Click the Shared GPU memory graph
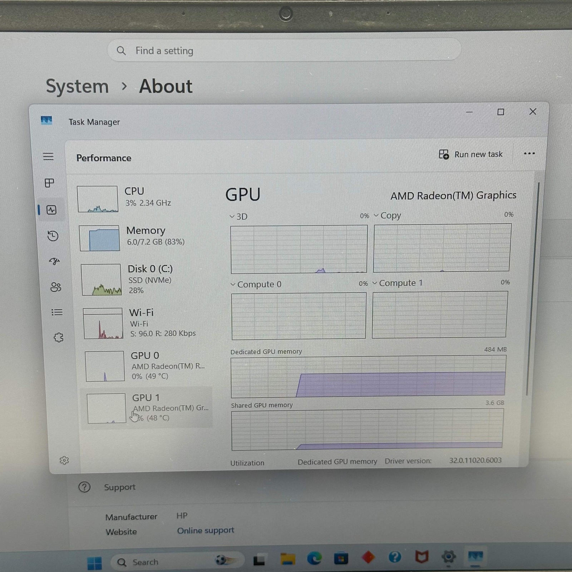The height and width of the screenshot is (572, 572). click(367, 429)
